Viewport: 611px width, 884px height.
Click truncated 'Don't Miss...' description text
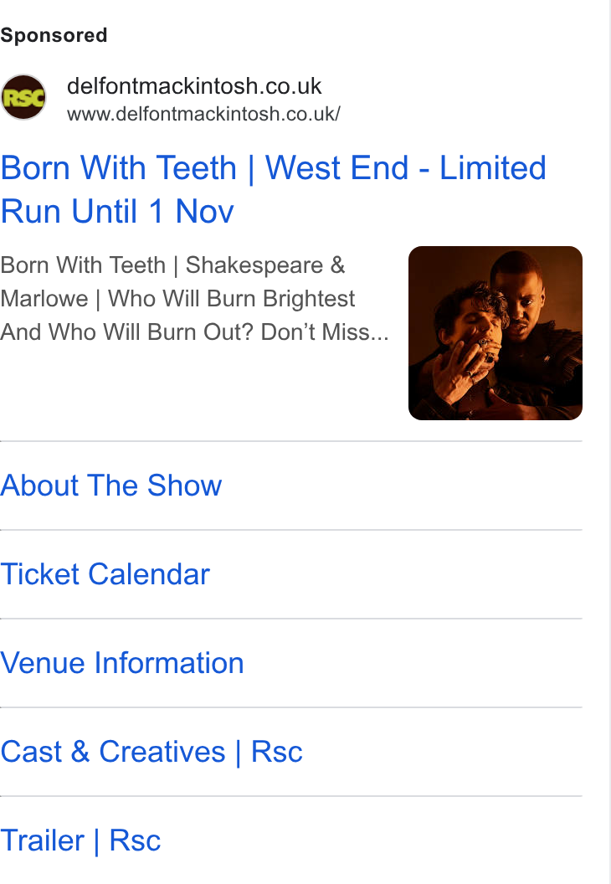click(326, 332)
